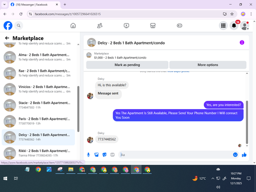The width and height of the screenshot is (256, 192).
Task: Send a thumbs-up like
Action: 244,155
